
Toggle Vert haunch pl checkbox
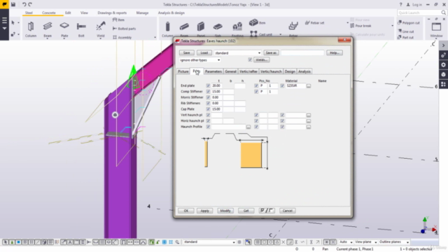[x=208, y=115]
